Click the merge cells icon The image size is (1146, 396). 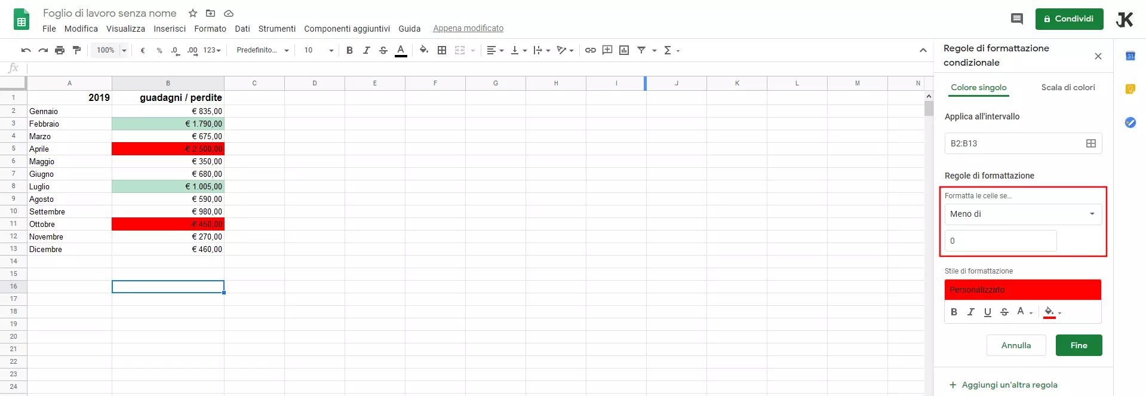(460, 50)
